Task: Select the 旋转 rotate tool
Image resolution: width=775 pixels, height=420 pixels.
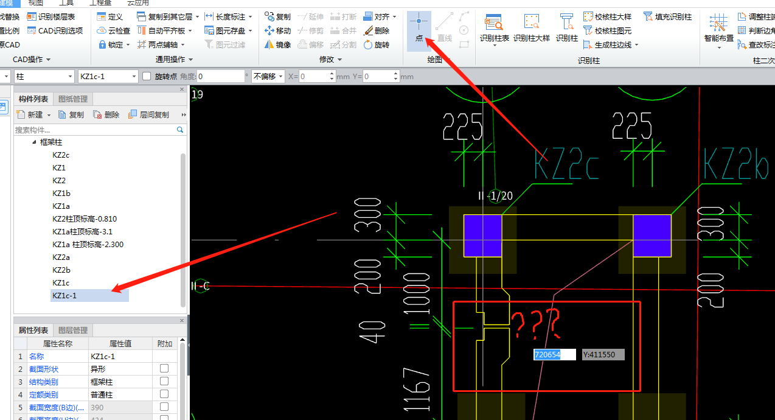Action: tap(377, 44)
